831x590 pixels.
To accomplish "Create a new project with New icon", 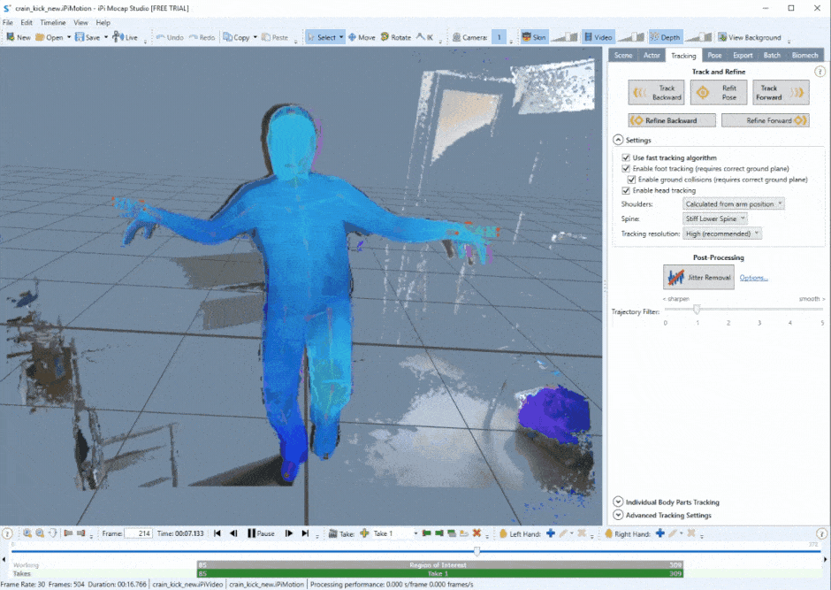I will 11,37.
